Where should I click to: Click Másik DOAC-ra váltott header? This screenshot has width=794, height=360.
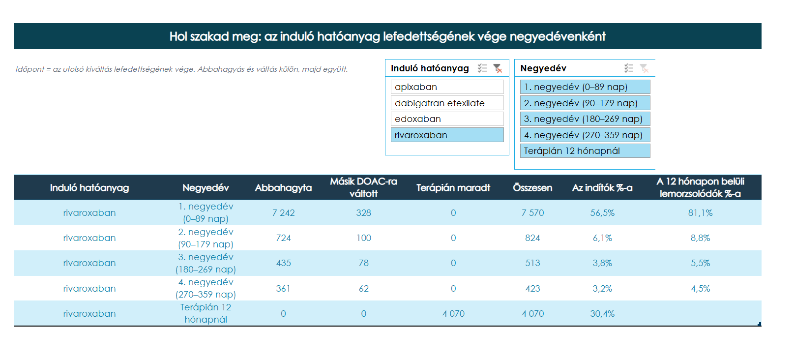[x=363, y=187]
